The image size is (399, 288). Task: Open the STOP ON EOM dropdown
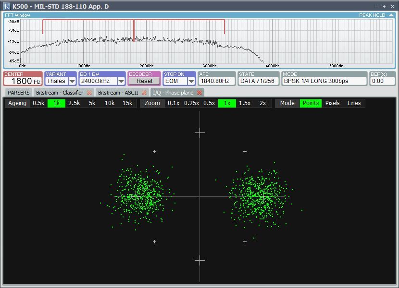[x=191, y=81]
